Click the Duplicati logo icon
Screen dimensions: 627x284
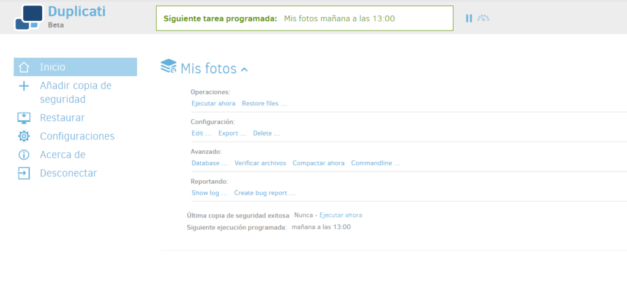28,17
